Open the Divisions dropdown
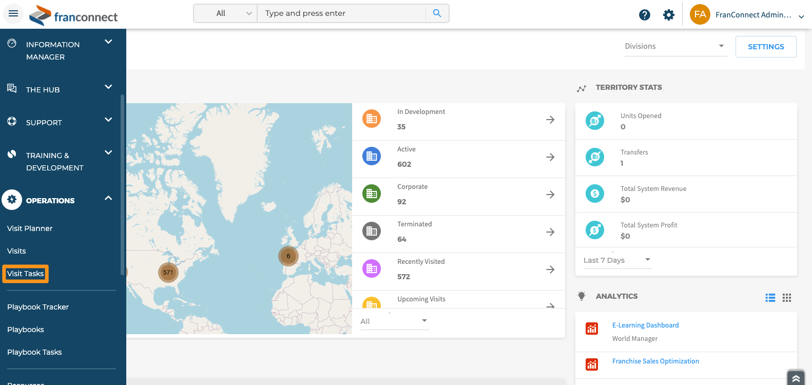The image size is (812, 385). 675,46
